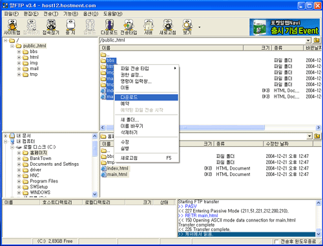The height and width of the screenshot is (246, 323).
Task: Choose 다운로드 in the context menu
Action: 147,97
